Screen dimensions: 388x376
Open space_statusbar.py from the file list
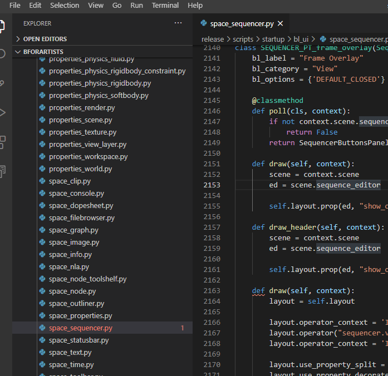click(x=78, y=340)
